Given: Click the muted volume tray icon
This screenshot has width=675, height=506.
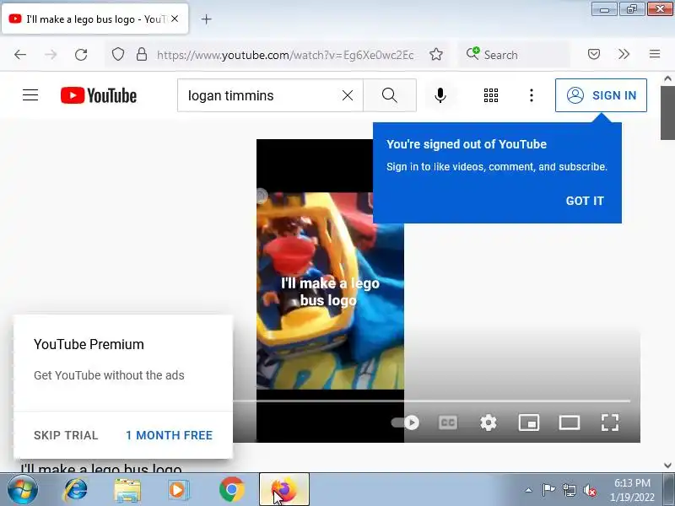Looking at the screenshot, I should 590,490.
